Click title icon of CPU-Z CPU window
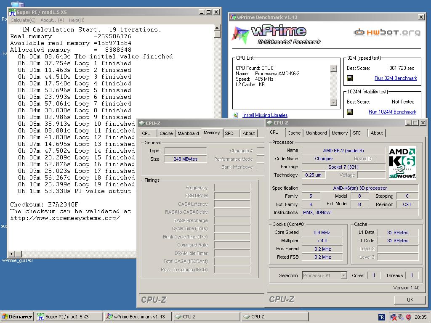 click(270, 123)
